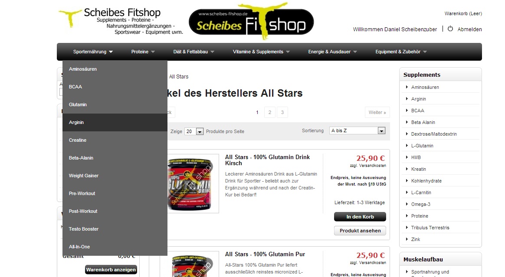The height and width of the screenshot is (277, 505).
Task: Expand the Vitamine & Supplements menu
Action: click(x=261, y=52)
